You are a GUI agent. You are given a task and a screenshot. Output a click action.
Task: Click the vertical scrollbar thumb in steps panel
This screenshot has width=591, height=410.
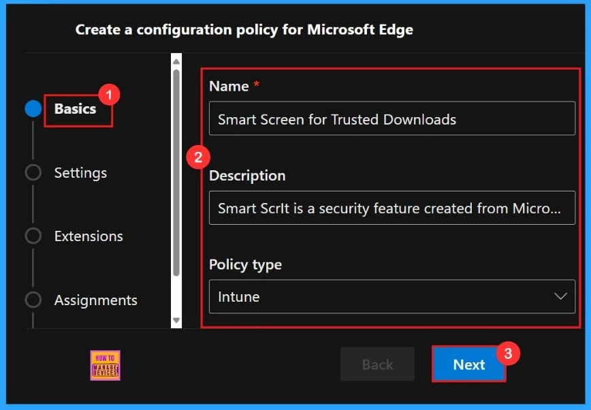pos(176,173)
